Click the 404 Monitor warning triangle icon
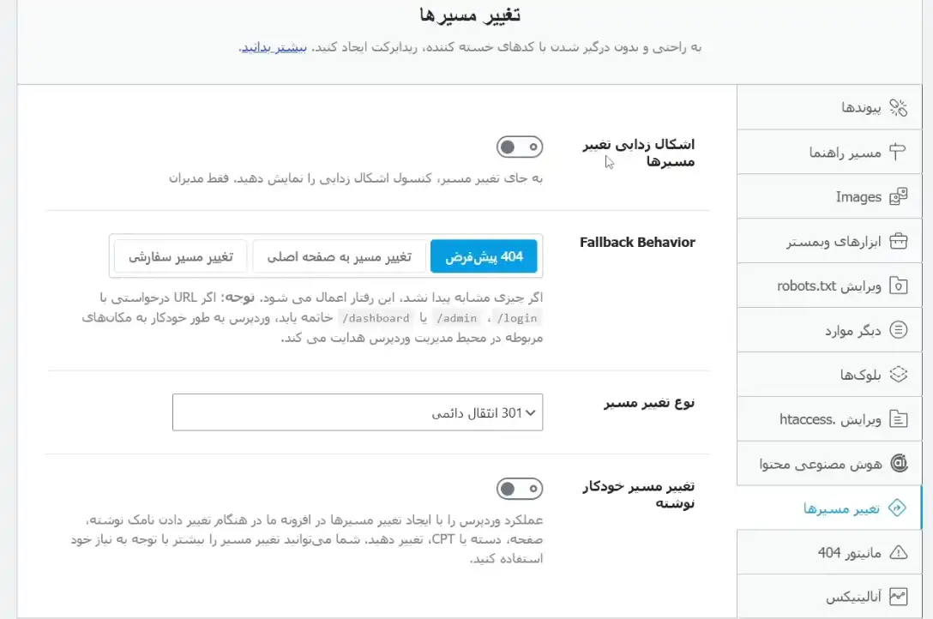The image size is (933, 619). pyautogui.click(x=898, y=552)
